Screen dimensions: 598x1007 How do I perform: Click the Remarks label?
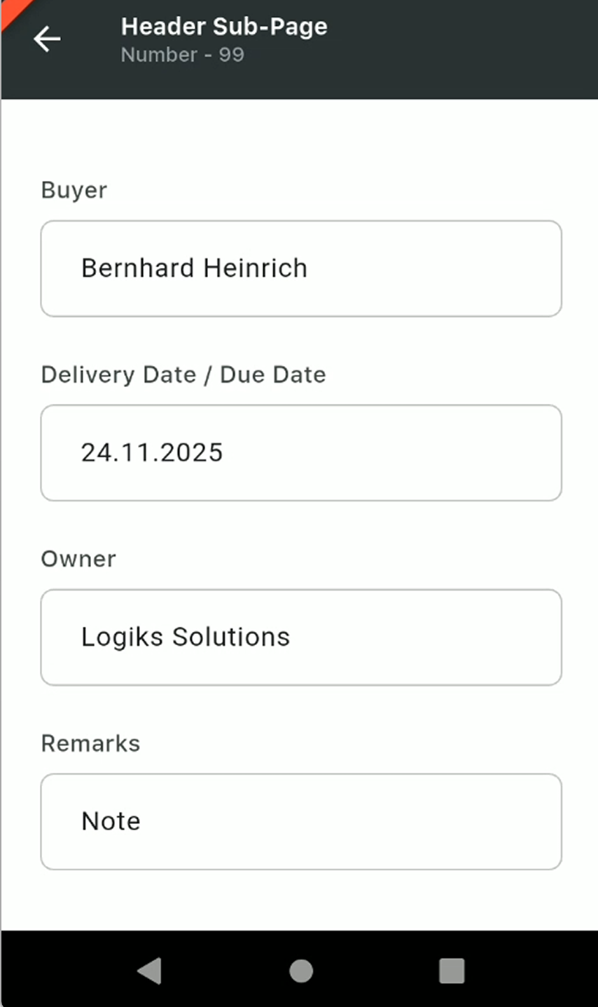[90, 743]
